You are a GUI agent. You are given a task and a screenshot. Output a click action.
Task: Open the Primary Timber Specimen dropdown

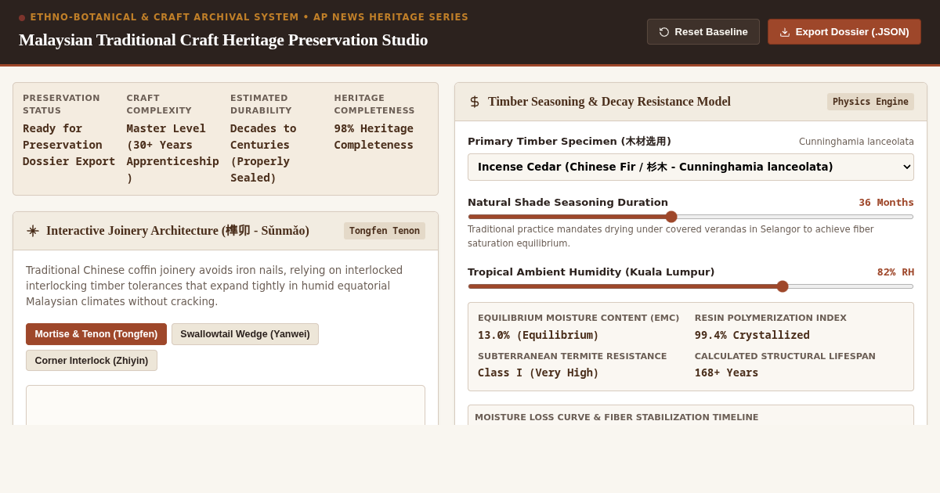[x=691, y=167]
